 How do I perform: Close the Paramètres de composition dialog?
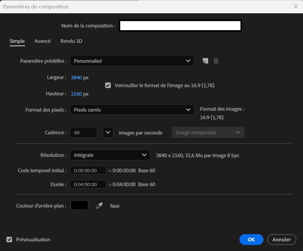296,7
